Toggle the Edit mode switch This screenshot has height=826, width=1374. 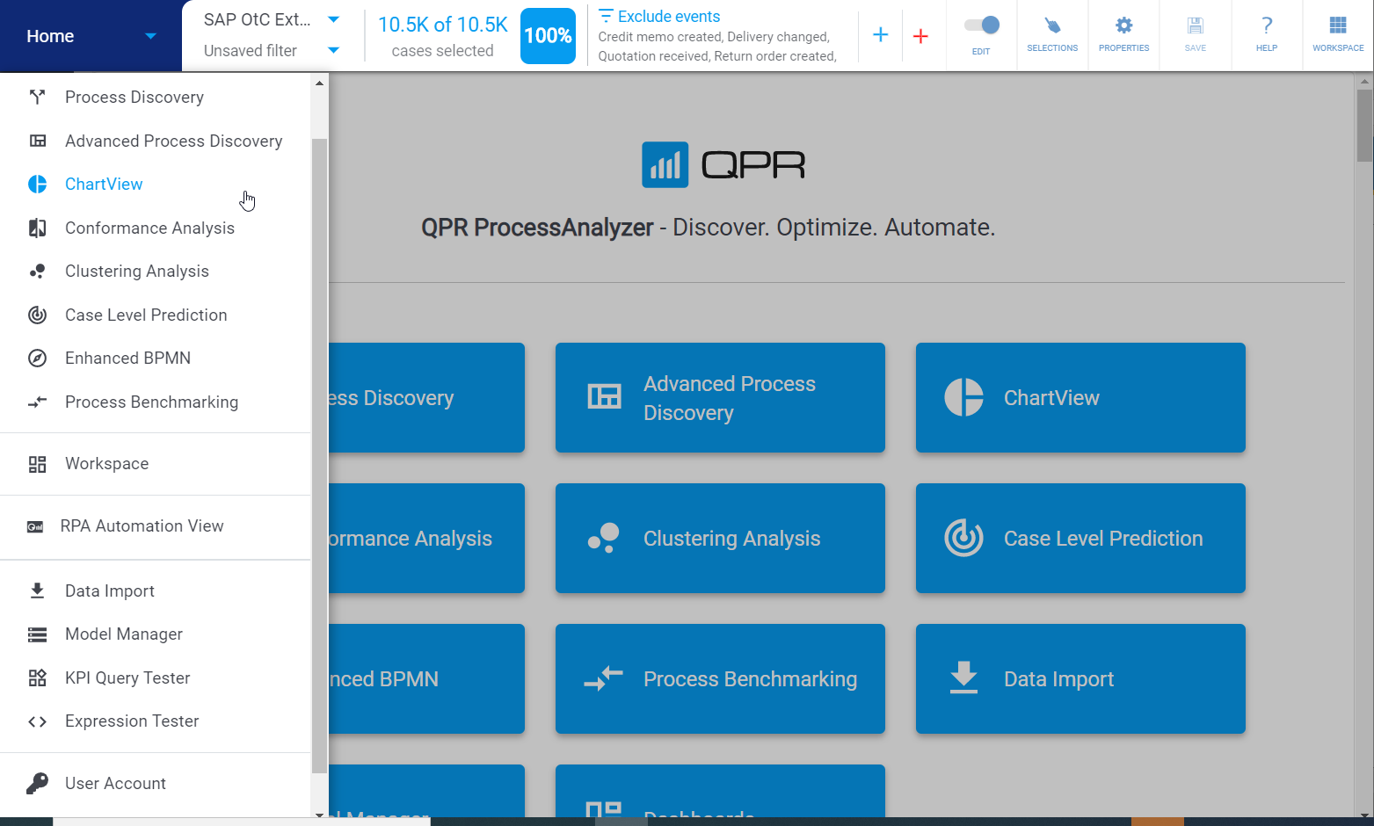coord(981,25)
